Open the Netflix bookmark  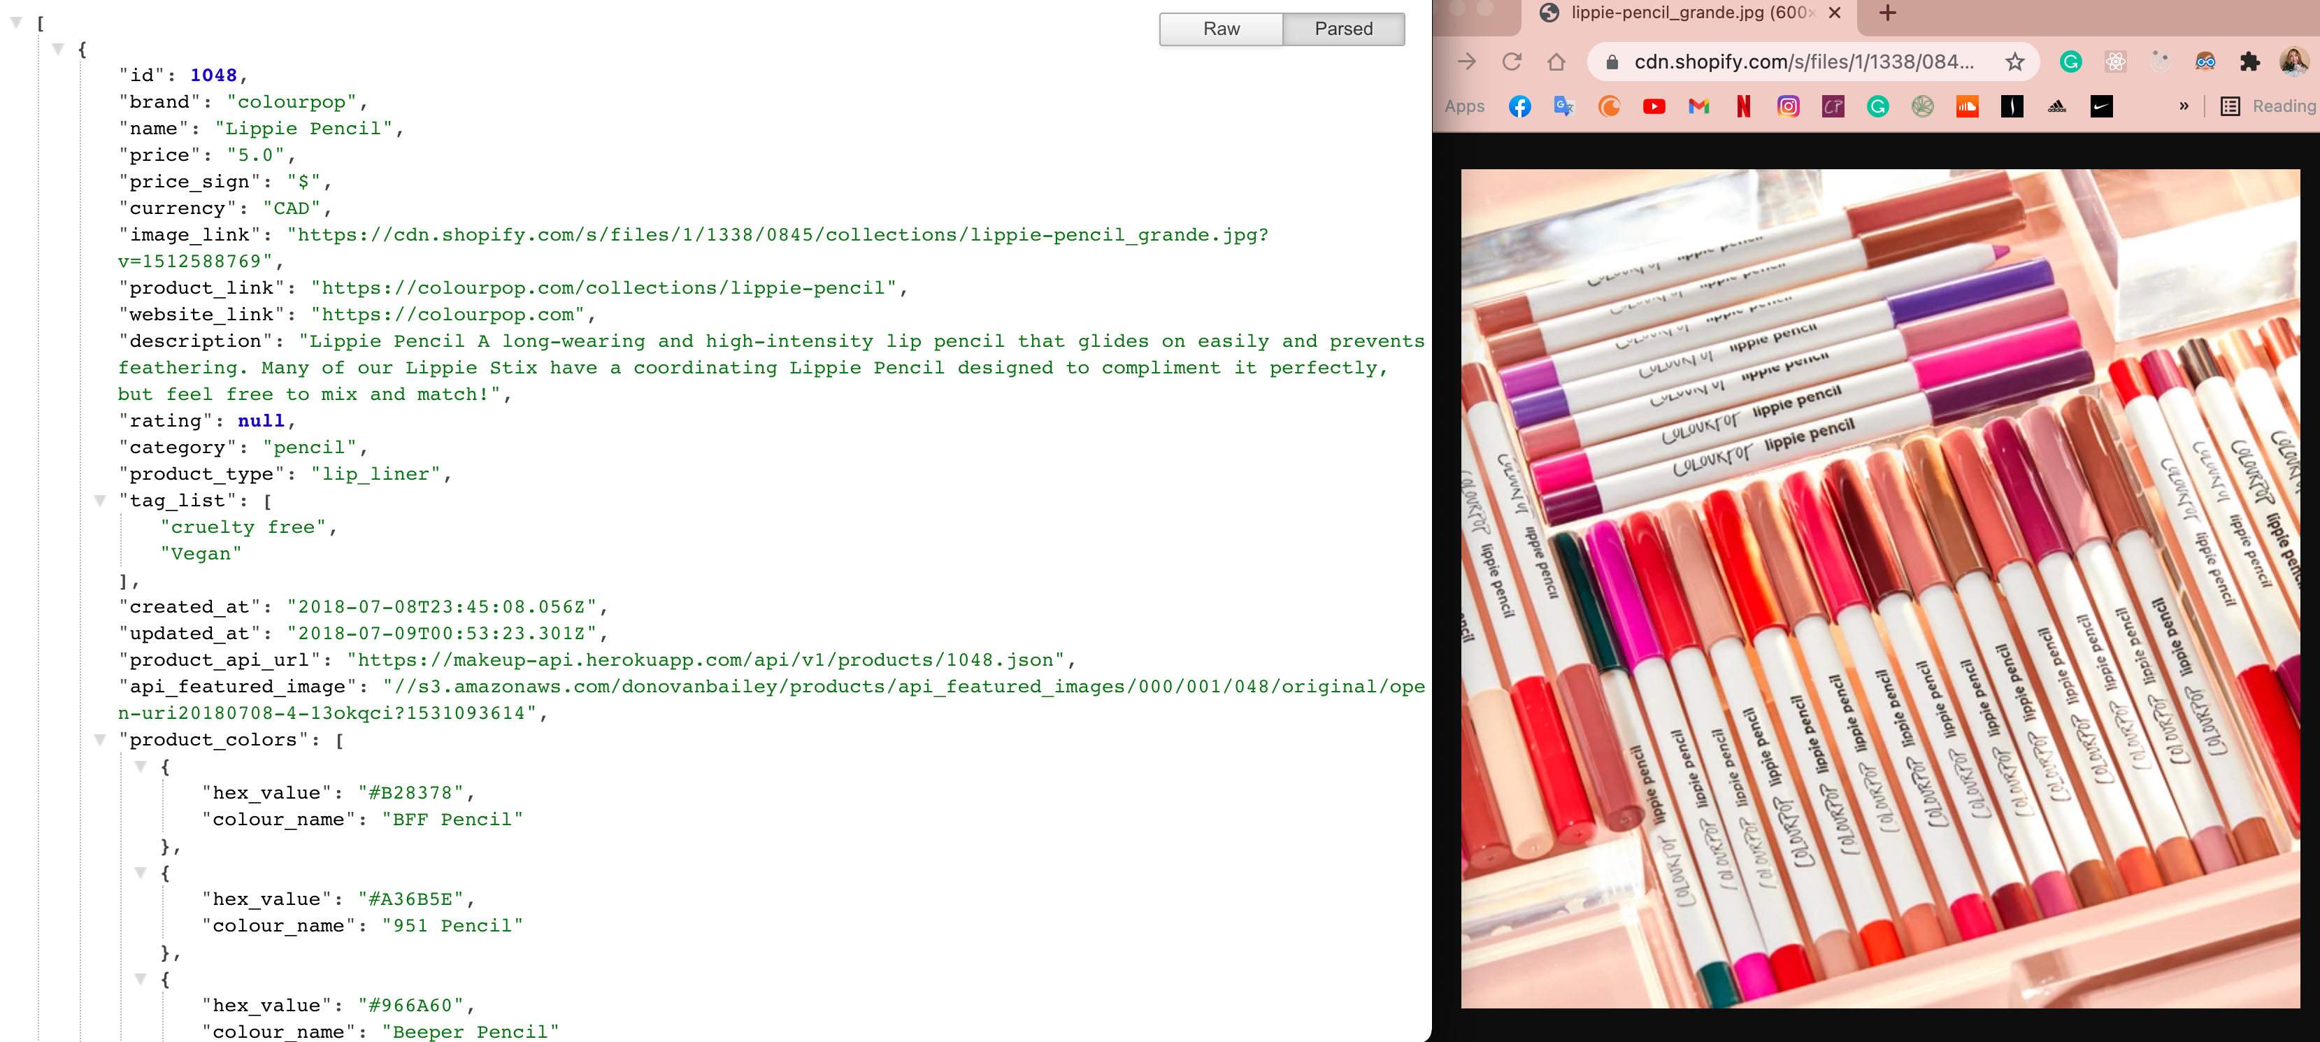pyautogui.click(x=1744, y=106)
